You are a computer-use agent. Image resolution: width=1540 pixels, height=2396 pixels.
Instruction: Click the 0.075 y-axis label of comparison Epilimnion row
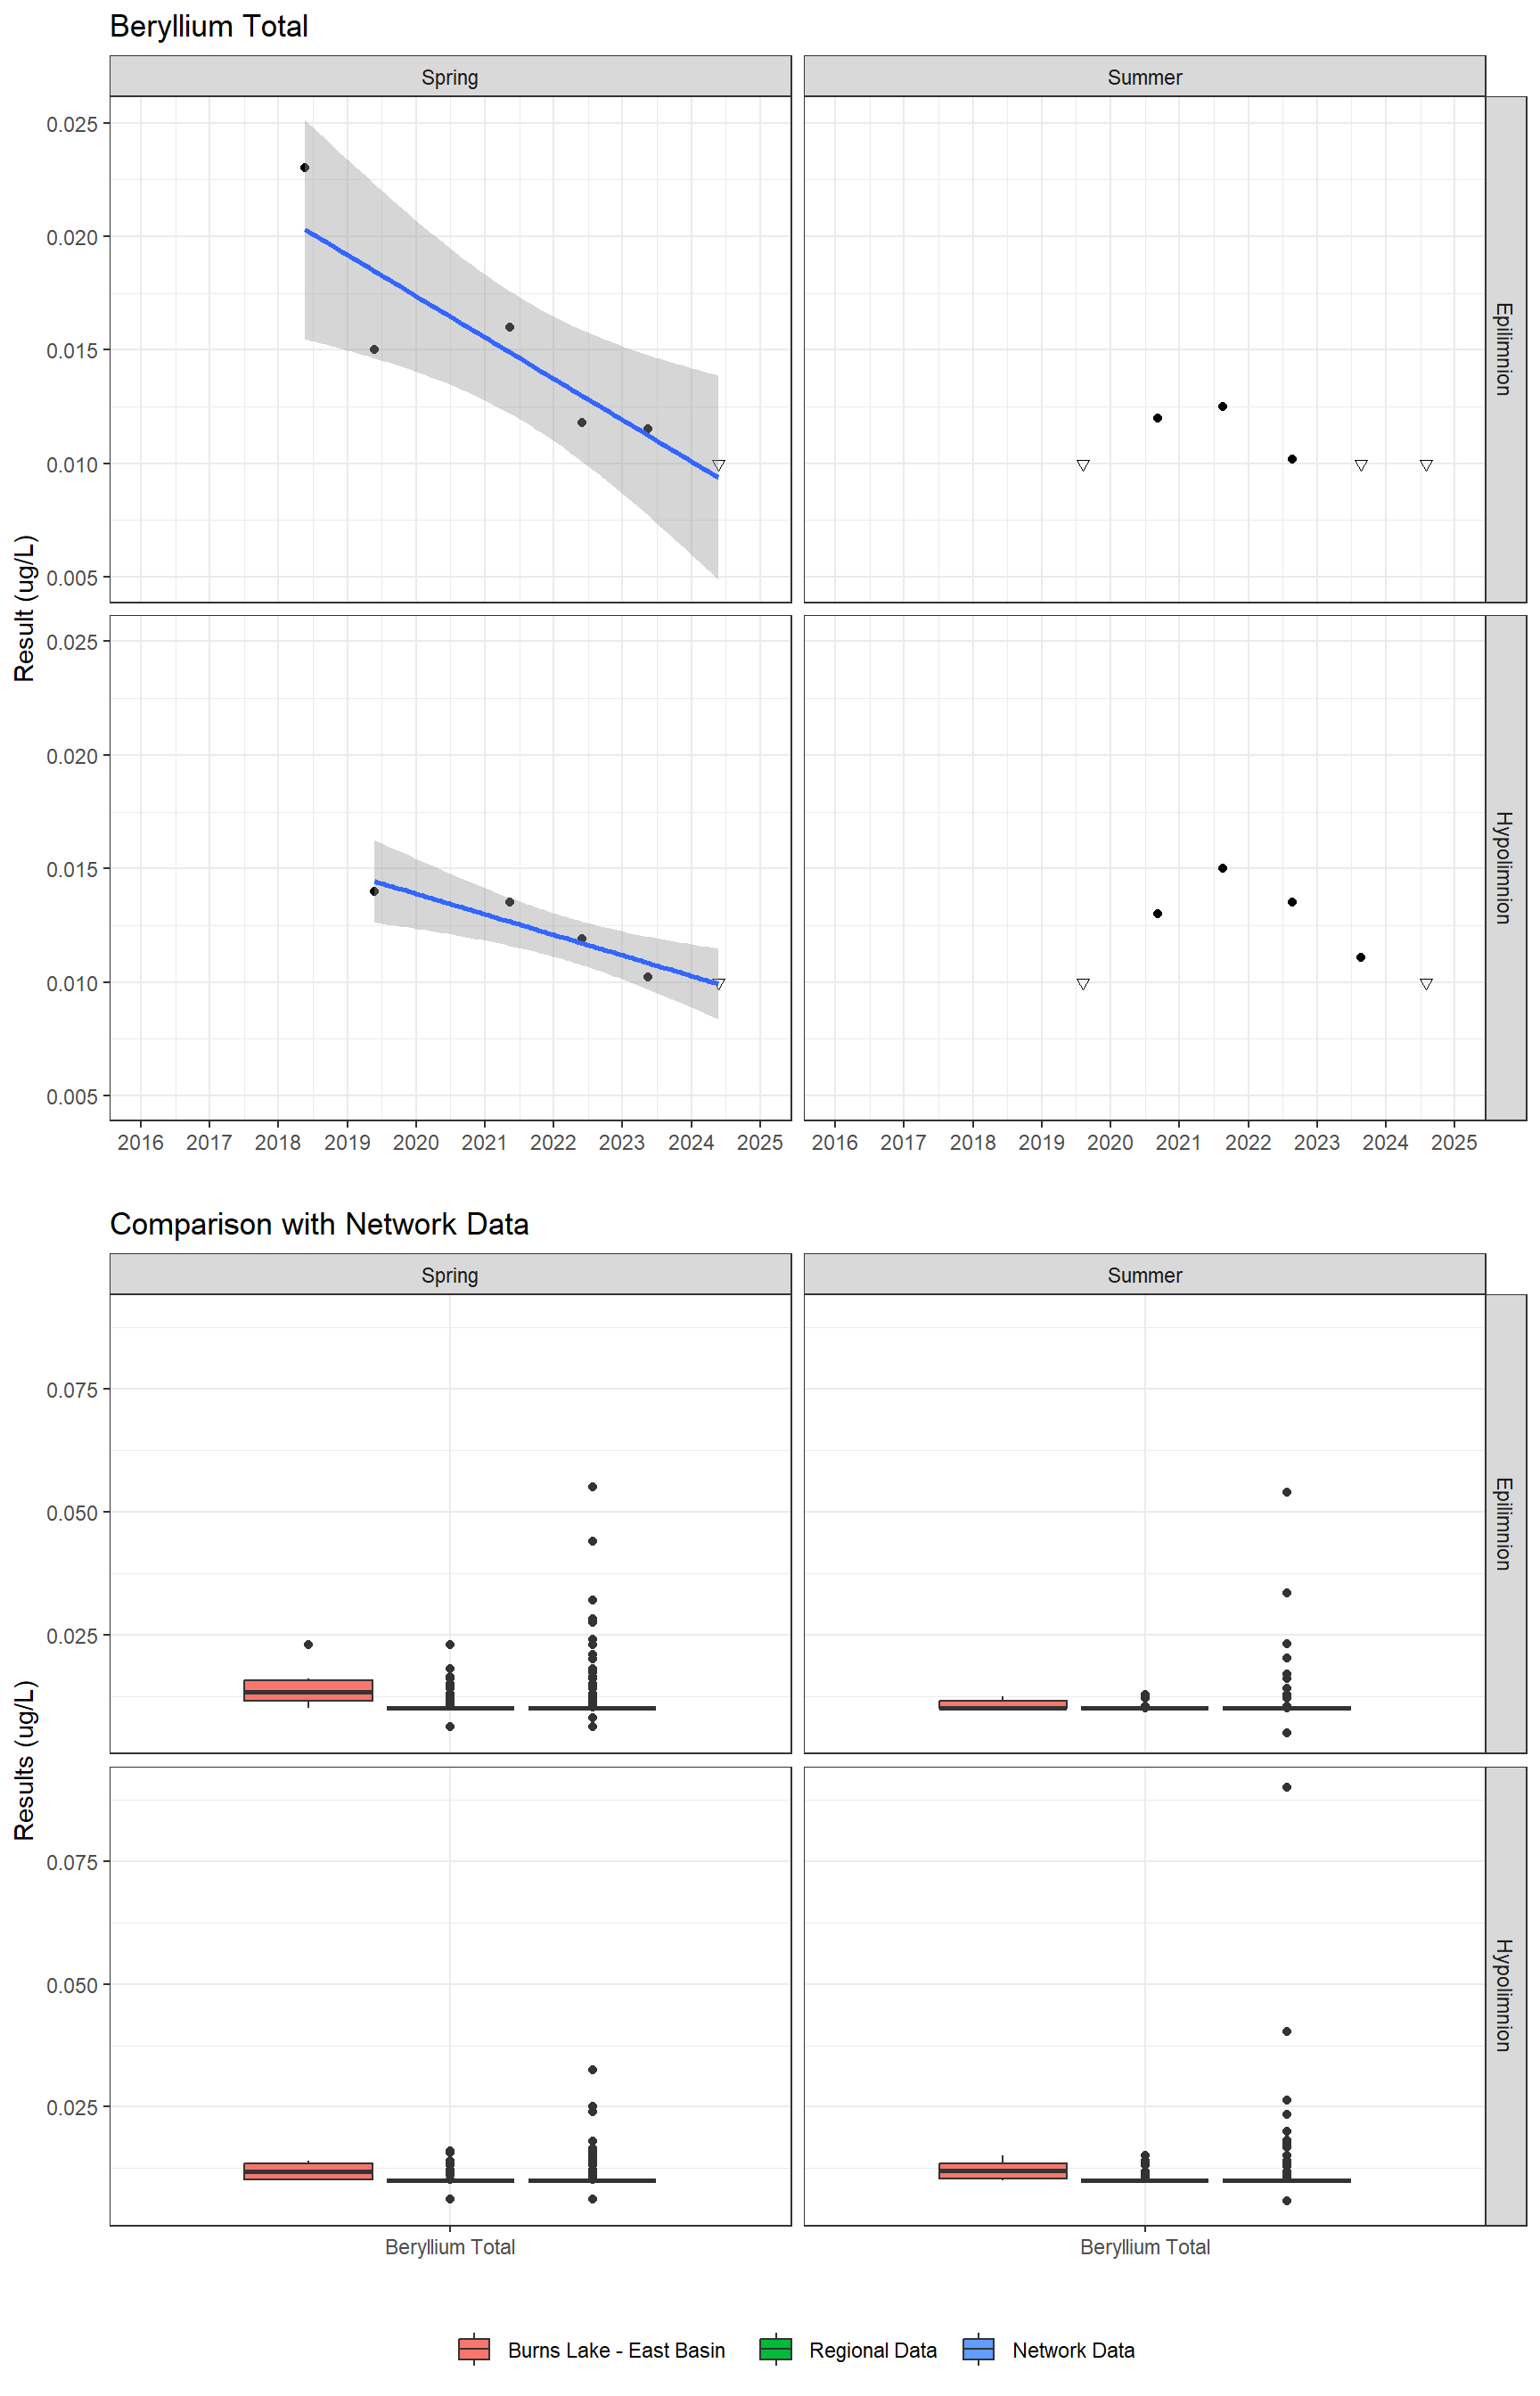[72, 1390]
